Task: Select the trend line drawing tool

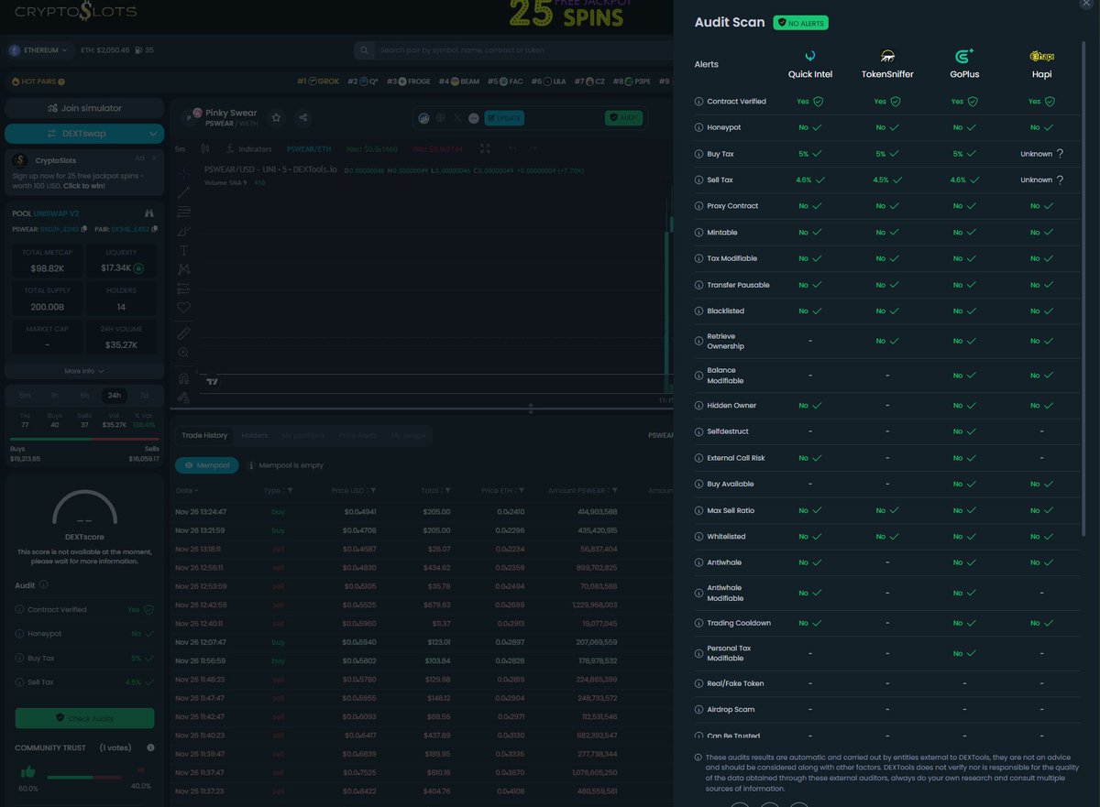Action: click(x=183, y=192)
